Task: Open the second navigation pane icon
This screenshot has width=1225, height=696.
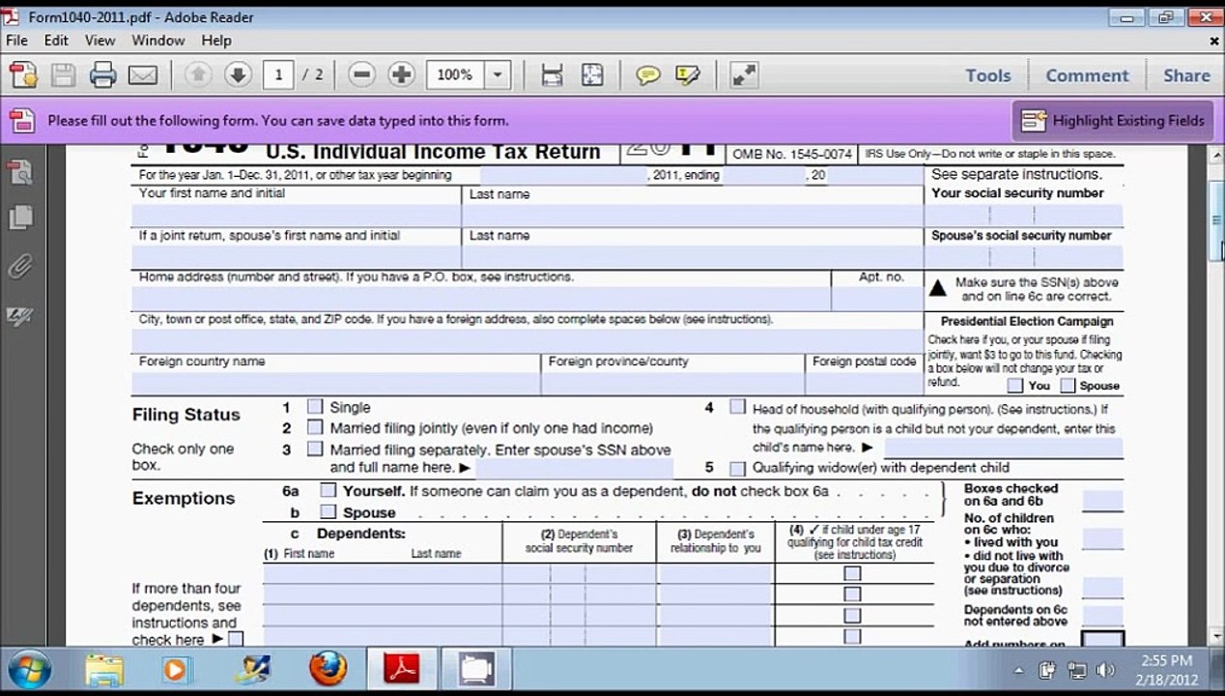Action: (20, 217)
